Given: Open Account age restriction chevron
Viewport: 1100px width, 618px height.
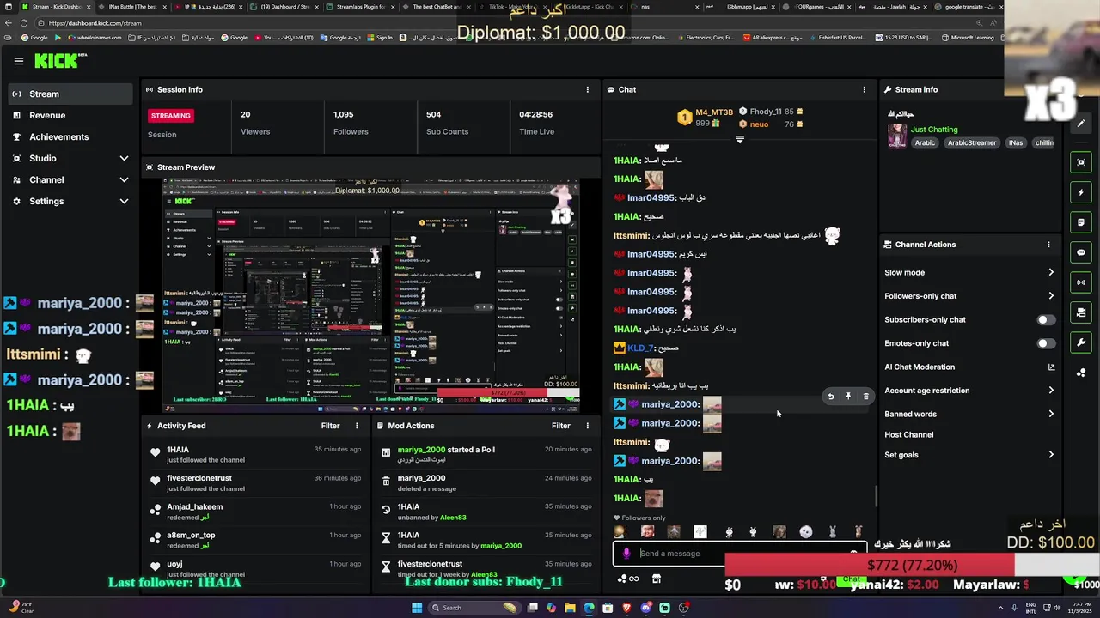Looking at the screenshot, I should click(x=1051, y=391).
